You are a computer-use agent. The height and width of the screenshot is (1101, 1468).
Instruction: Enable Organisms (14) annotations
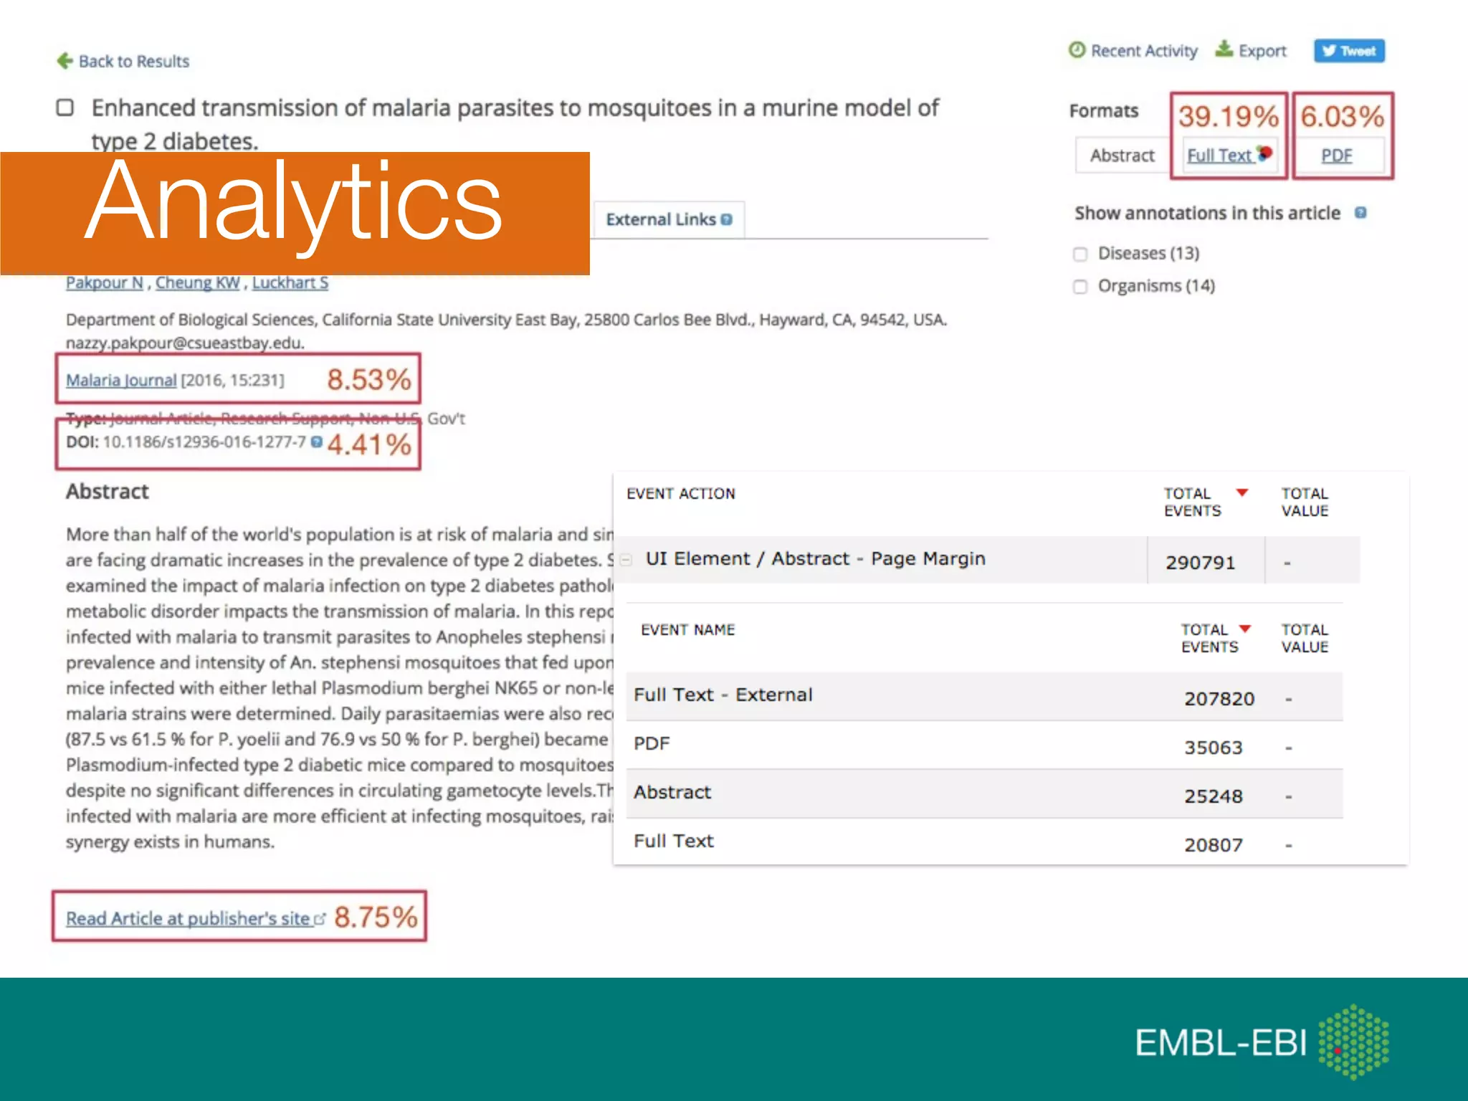[1080, 287]
